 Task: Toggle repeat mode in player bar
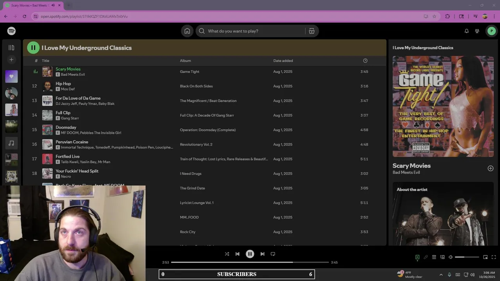pos(273,254)
